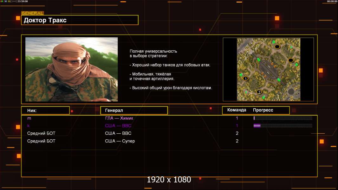Click the topmost green supply icon on minimap
The width and height of the screenshot is (338, 190).
(273, 42)
